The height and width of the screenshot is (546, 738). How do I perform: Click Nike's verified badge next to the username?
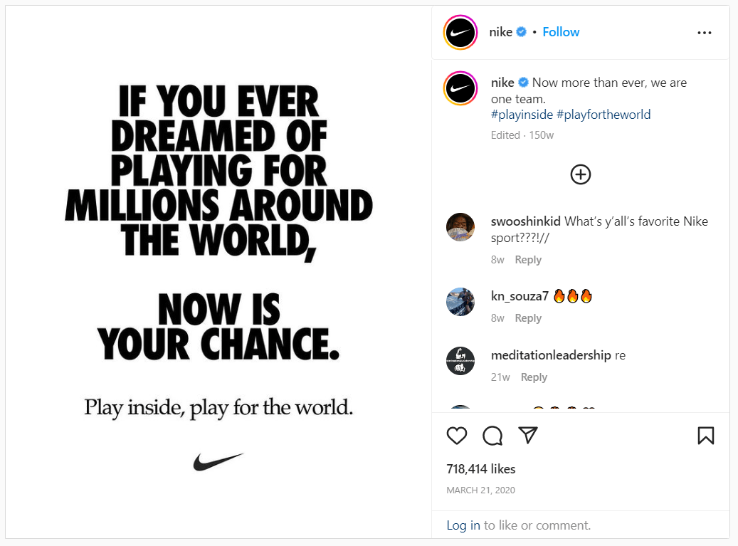pos(520,31)
